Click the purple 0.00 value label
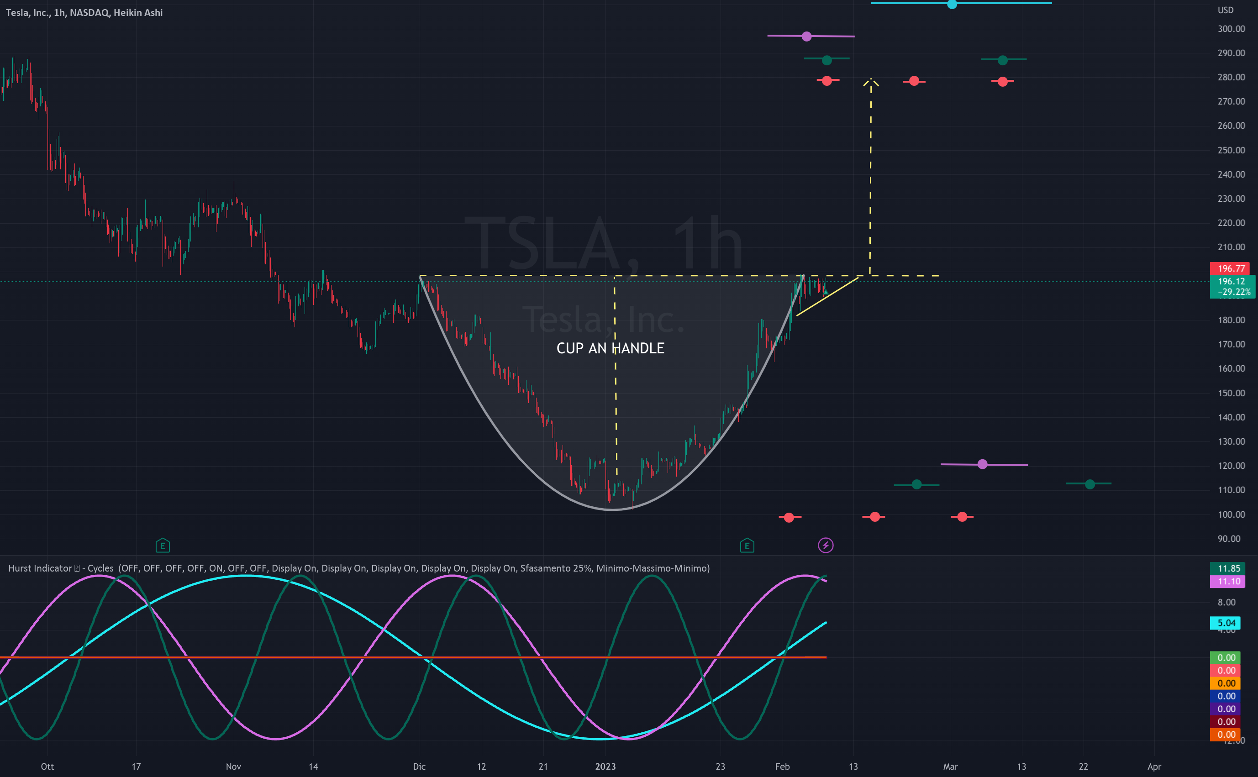The height and width of the screenshot is (777, 1258). (1226, 709)
